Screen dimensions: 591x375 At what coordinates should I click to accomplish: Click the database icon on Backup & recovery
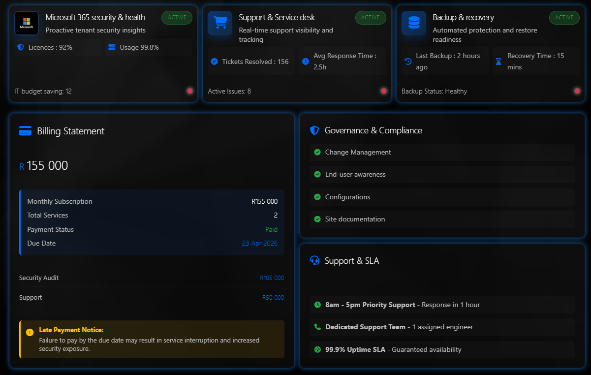[413, 23]
